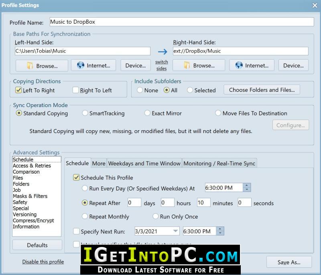321x275 pixels.
Task: Toggle the partially hidden Interval checkbox
Action: (76, 244)
